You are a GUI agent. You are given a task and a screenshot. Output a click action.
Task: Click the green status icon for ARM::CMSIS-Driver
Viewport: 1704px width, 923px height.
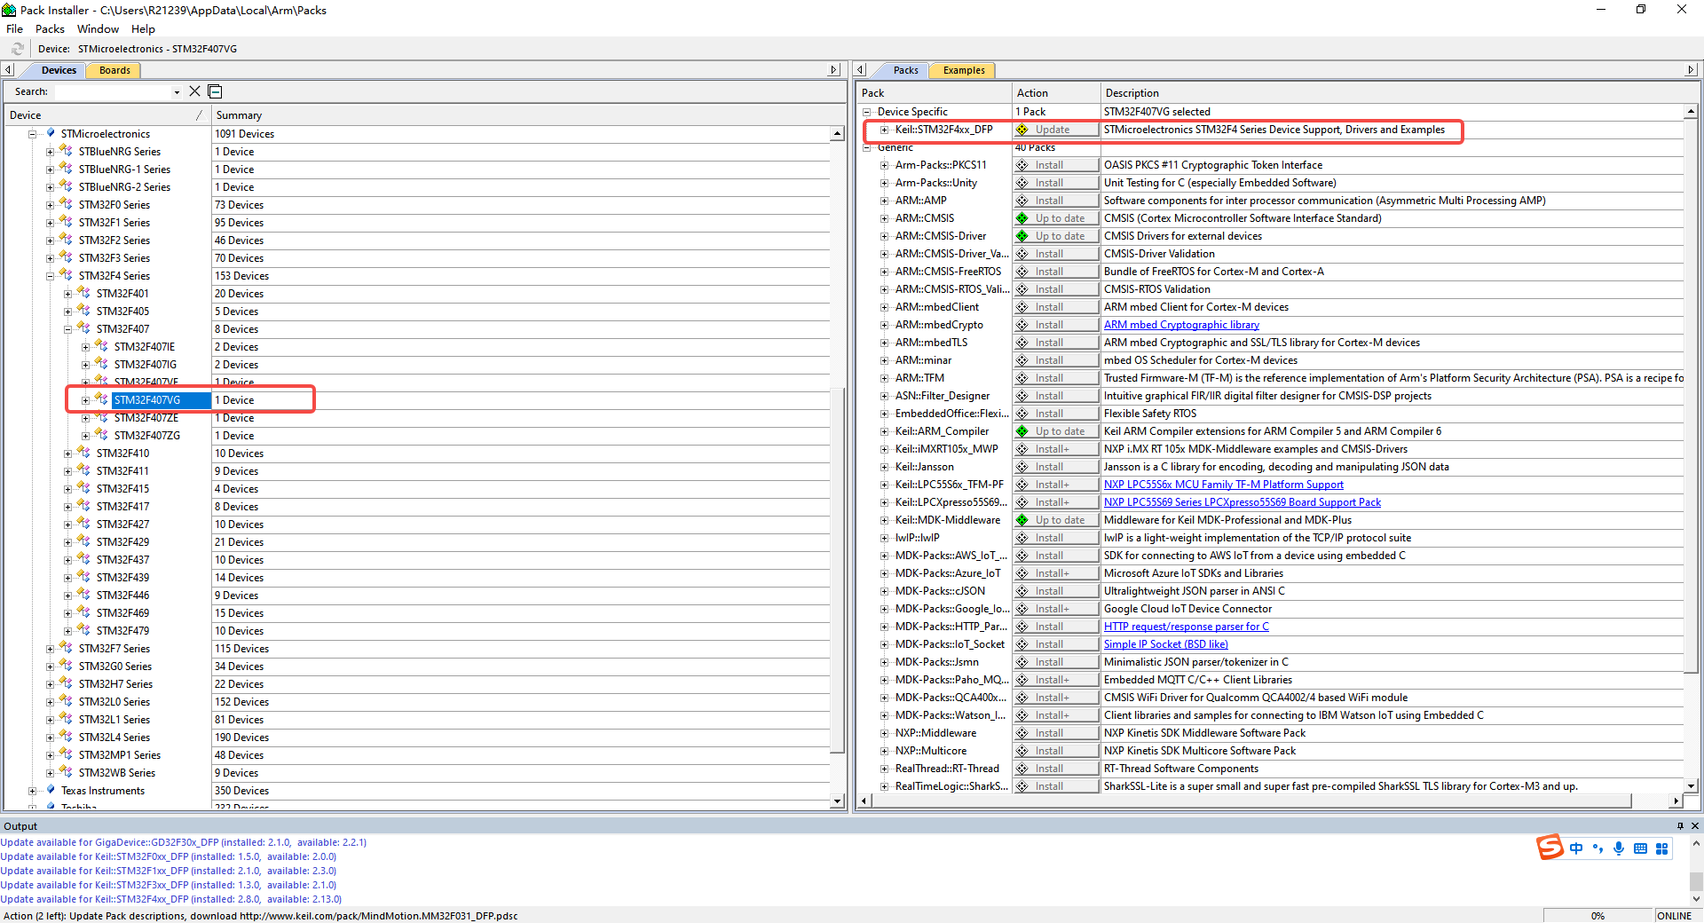[x=1022, y=236]
